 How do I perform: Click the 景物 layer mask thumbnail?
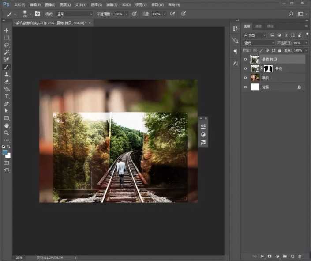click(x=268, y=68)
